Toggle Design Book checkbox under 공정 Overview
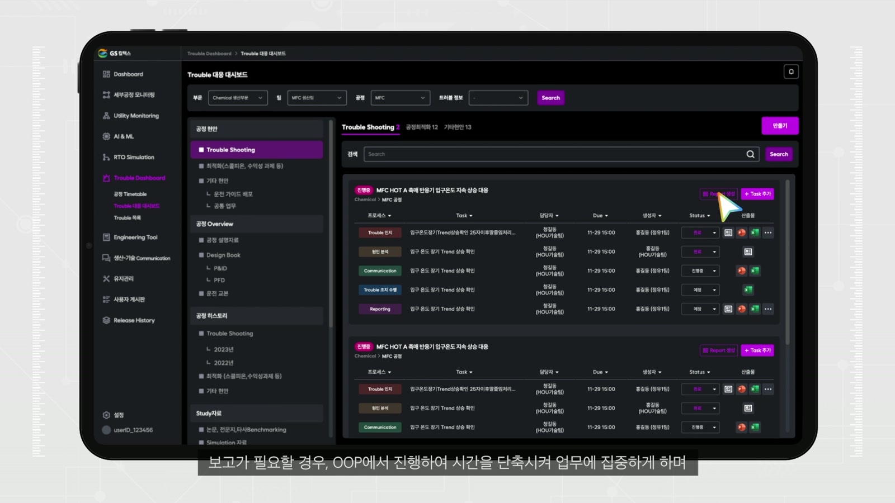The width and height of the screenshot is (895, 503). [x=201, y=255]
